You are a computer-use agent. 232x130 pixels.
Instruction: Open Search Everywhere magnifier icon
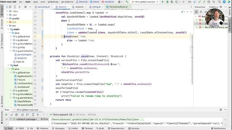219,2
